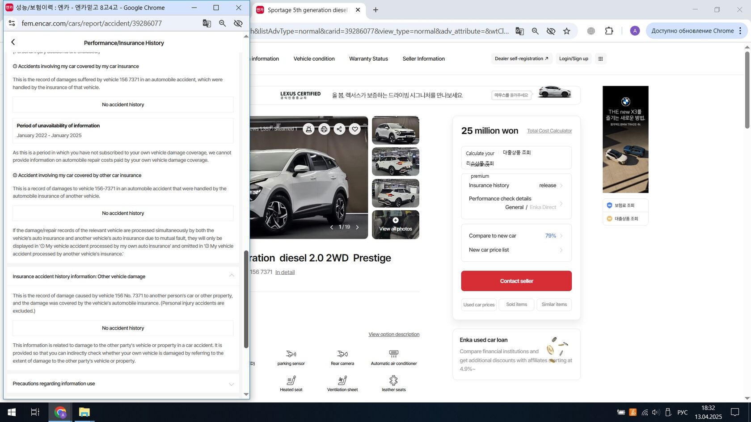Open Task View on taskbar

(35, 412)
